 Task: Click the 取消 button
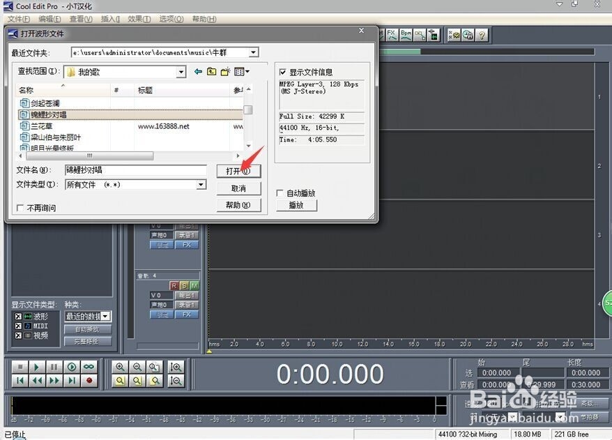pos(238,188)
